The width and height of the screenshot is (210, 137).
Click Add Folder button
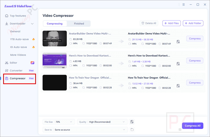193,23
